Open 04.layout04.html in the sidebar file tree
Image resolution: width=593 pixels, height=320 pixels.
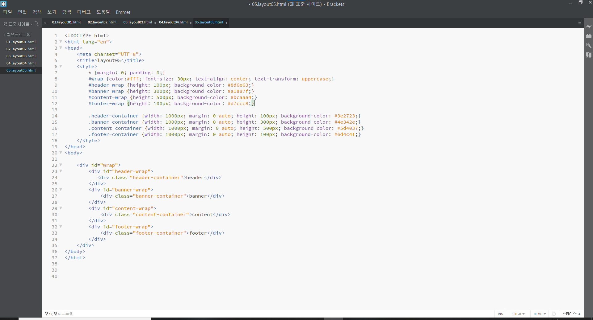(x=21, y=63)
